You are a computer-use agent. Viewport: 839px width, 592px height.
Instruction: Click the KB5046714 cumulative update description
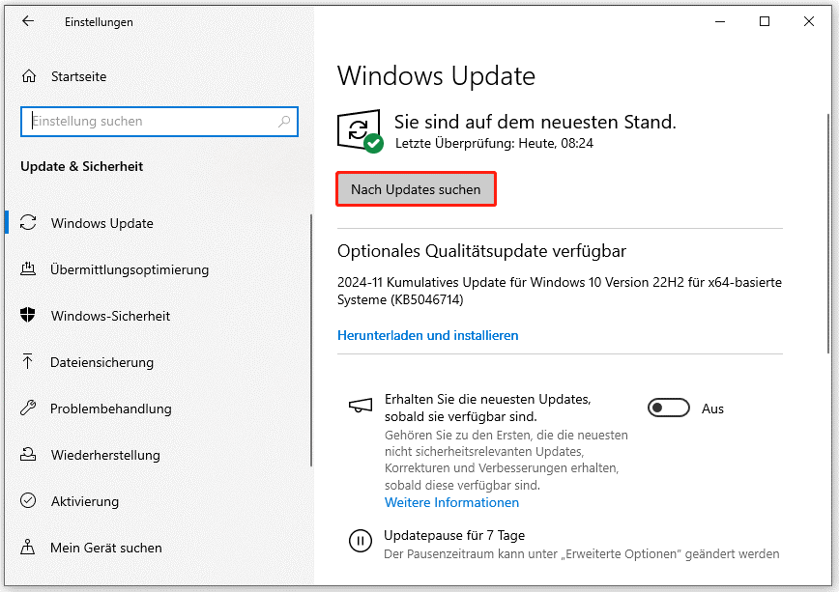pos(559,291)
